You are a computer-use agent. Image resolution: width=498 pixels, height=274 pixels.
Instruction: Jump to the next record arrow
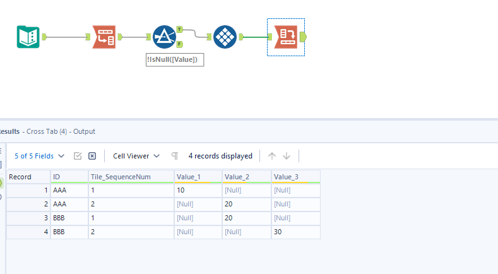point(287,156)
